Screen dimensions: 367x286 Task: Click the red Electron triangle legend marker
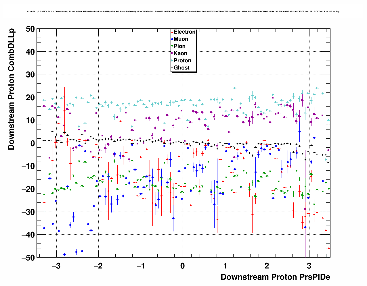[x=172, y=32]
